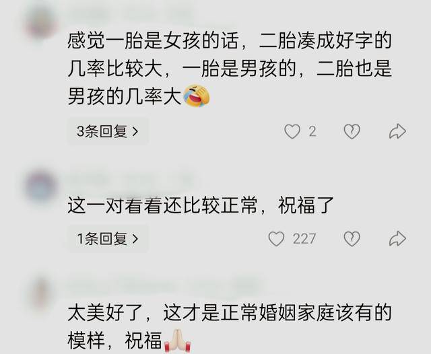The height and width of the screenshot is (354, 431).
Task: Tap the praying hands emoji
Action: coord(178,341)
